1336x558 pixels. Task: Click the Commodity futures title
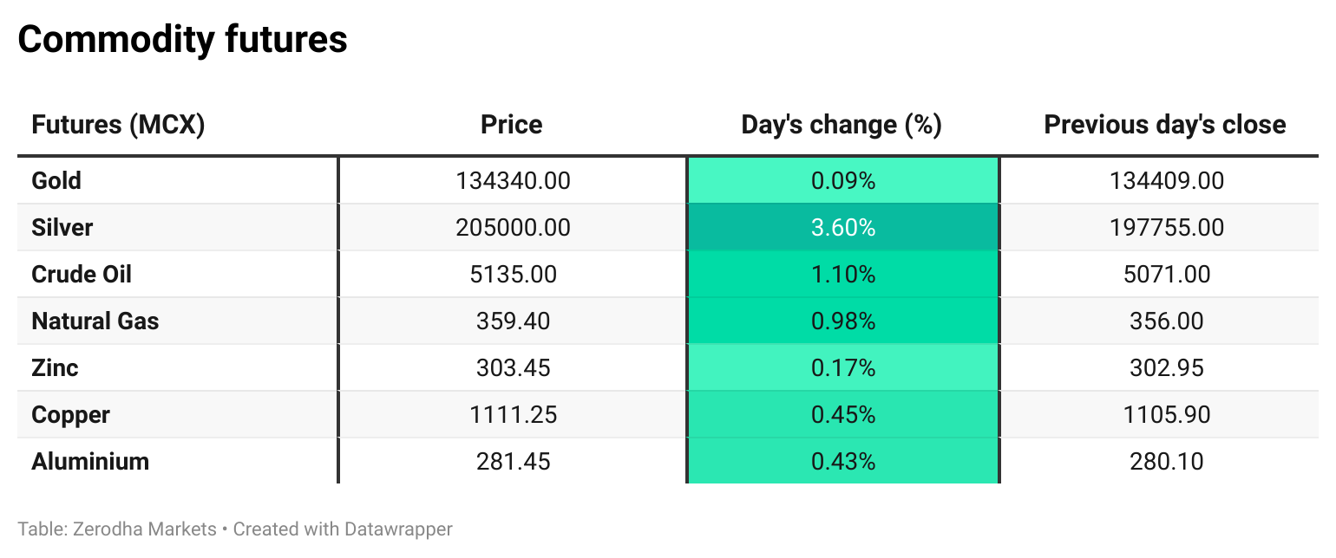pos(182,40)
